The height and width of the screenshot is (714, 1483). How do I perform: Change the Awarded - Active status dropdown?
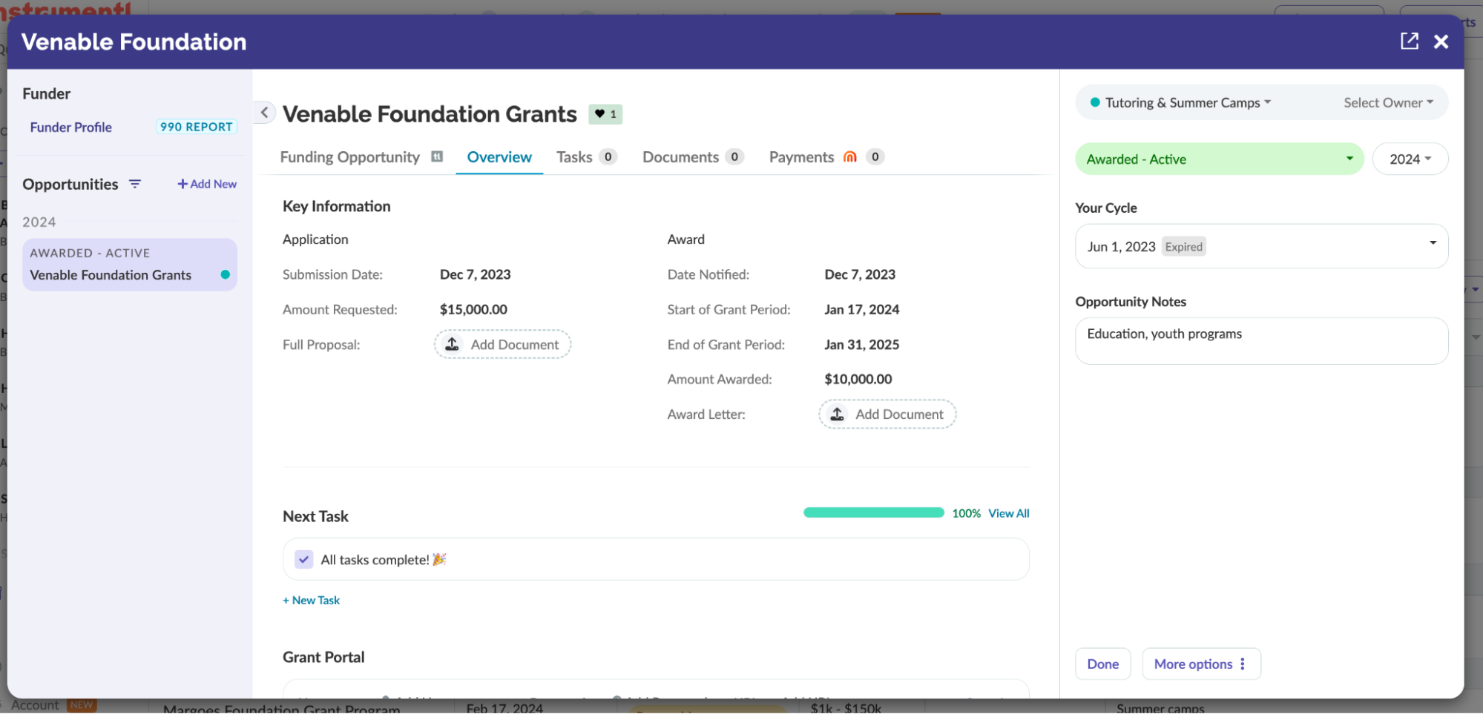pyautogui.click(x=1219, y=159)
